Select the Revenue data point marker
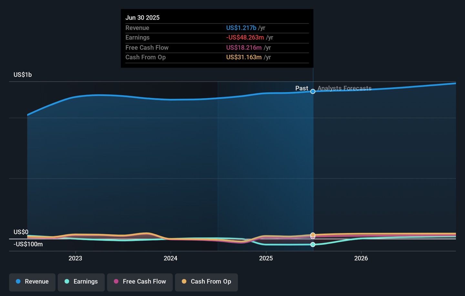The height and width of the screenshot is (296, 465). click(313, 91)
